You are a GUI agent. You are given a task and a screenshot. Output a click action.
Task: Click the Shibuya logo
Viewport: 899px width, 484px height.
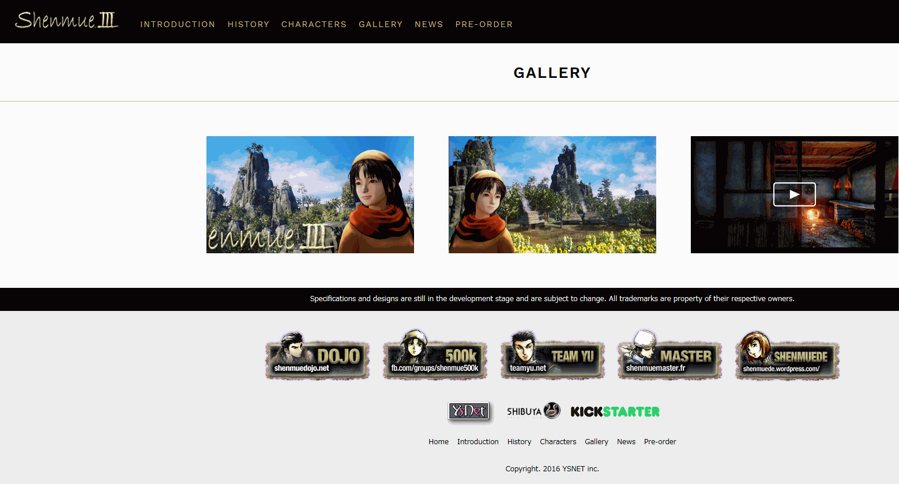[x=533, y=411]
